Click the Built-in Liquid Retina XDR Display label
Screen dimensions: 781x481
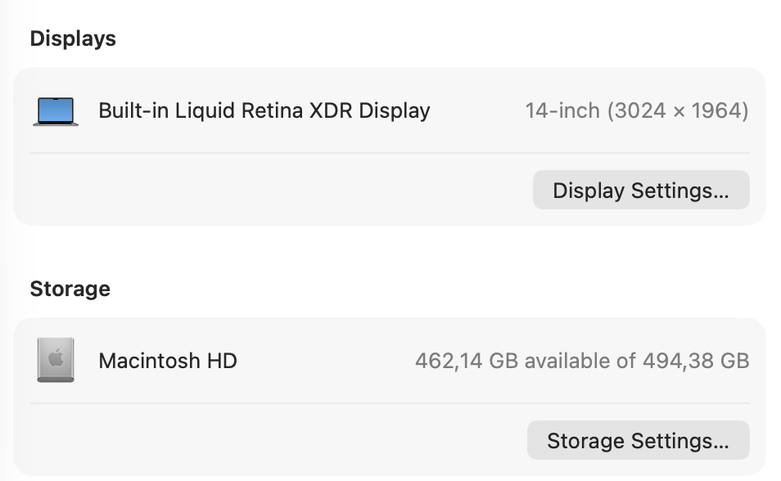pos(264,110)
